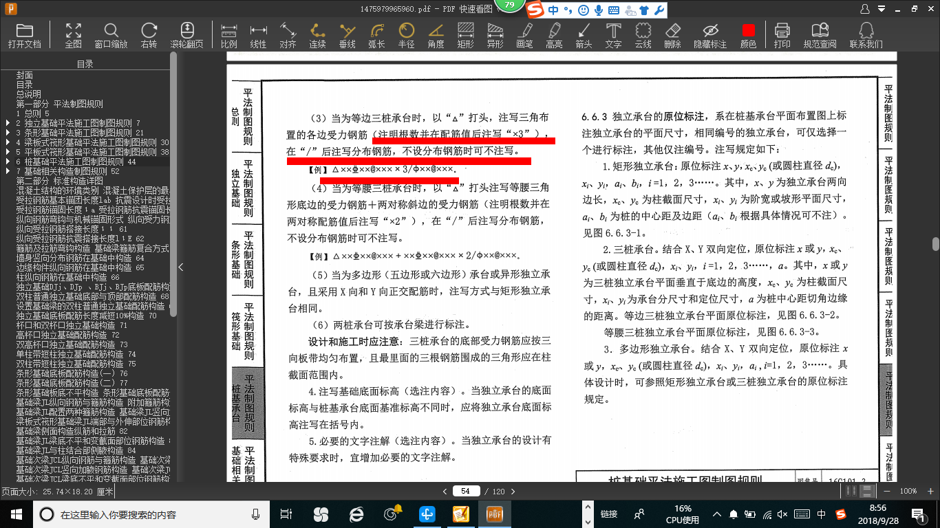Open outline entry 杯口和双杯口独立基础构造 71
The image size is (940, 528).
(x=72, y=325)
